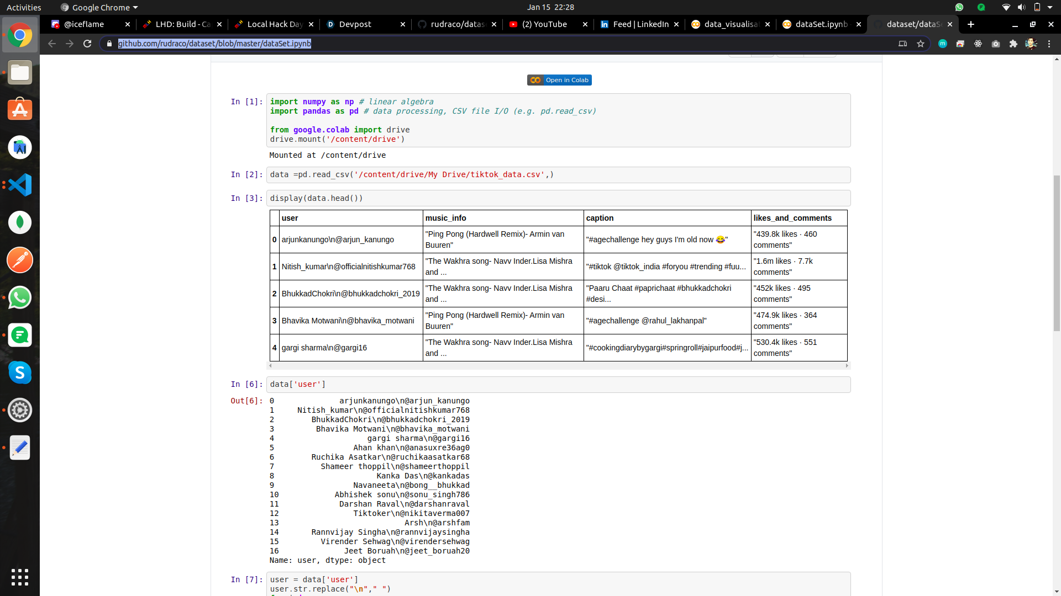This screenshot has width=1061, height=596.
Task: Close the YouTube tab
Action: coord(585,24)
